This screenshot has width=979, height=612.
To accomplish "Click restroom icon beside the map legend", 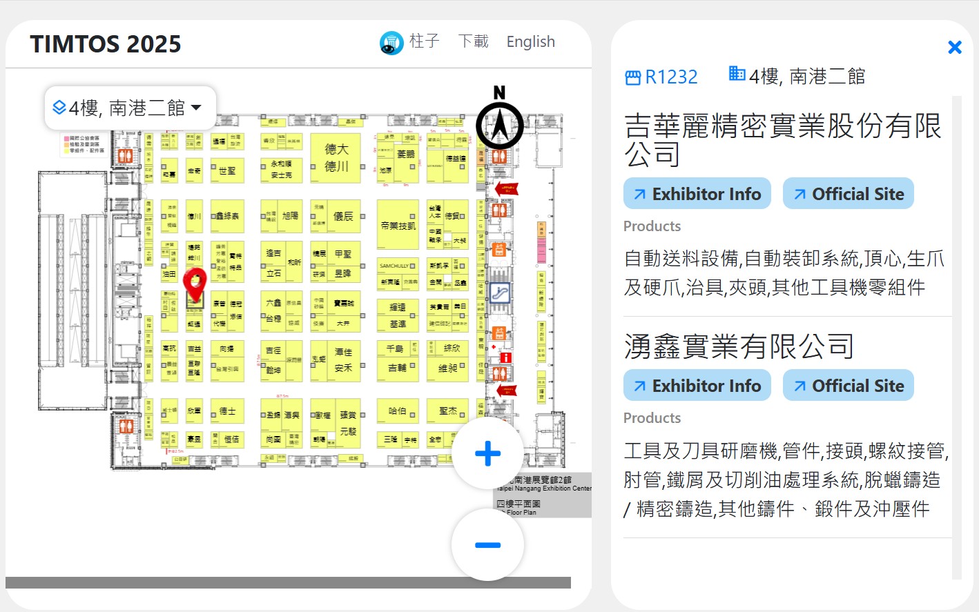I will (125, 157).
